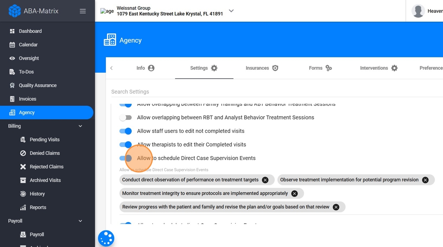Click the Denied Claims circle-slash icon
The height and width of the screenshot is (247, 443).
point(23,153)
